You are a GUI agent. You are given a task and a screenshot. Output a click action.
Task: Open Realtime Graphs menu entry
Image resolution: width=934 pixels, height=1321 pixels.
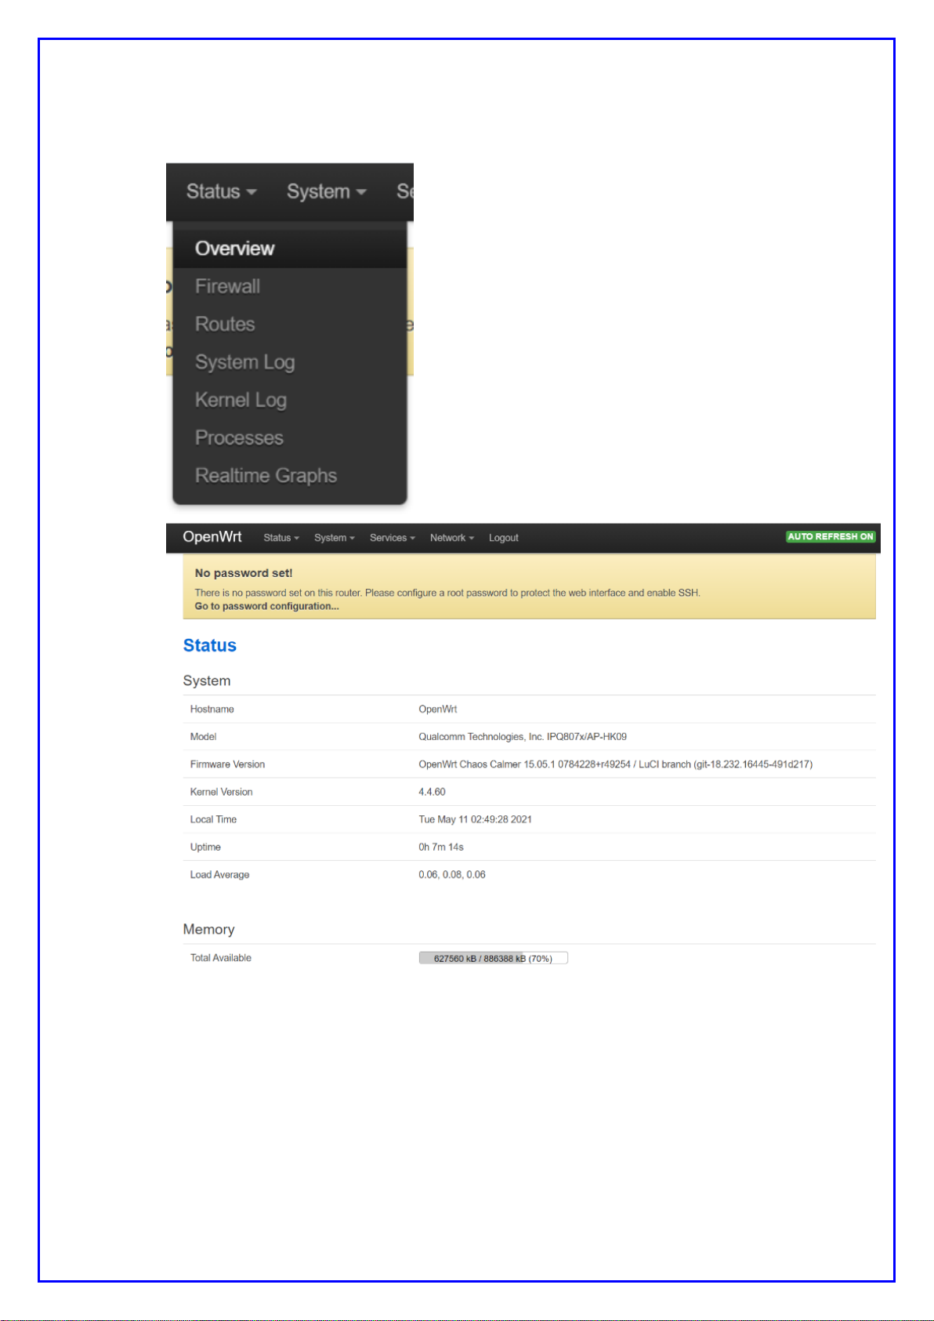tap(290, 475)
